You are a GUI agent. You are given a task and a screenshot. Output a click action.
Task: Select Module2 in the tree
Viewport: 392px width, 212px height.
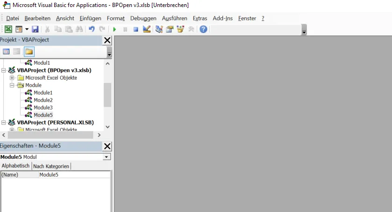point(43,100)
